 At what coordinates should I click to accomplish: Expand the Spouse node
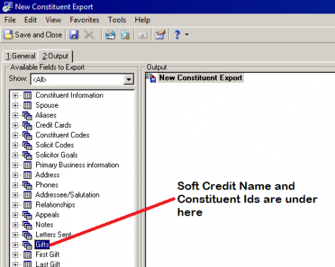click(15, 105)
